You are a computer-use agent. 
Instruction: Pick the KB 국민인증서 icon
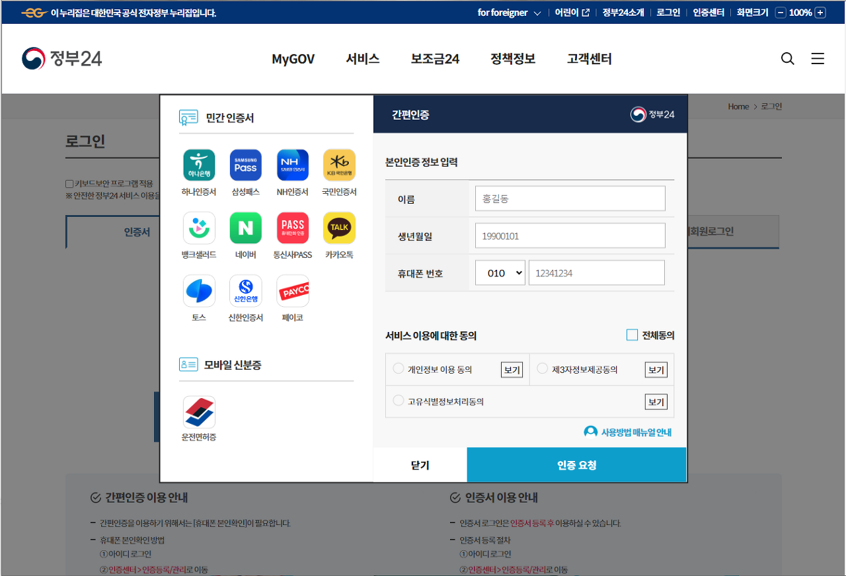point(339,165)
